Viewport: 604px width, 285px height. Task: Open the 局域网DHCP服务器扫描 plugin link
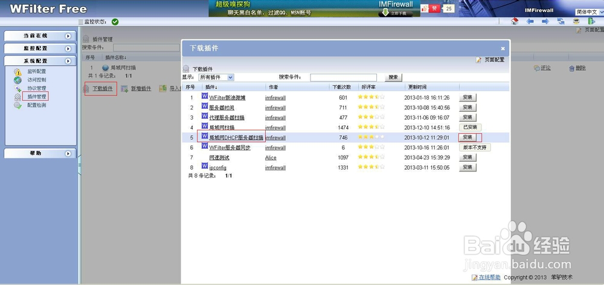[236, 138]
